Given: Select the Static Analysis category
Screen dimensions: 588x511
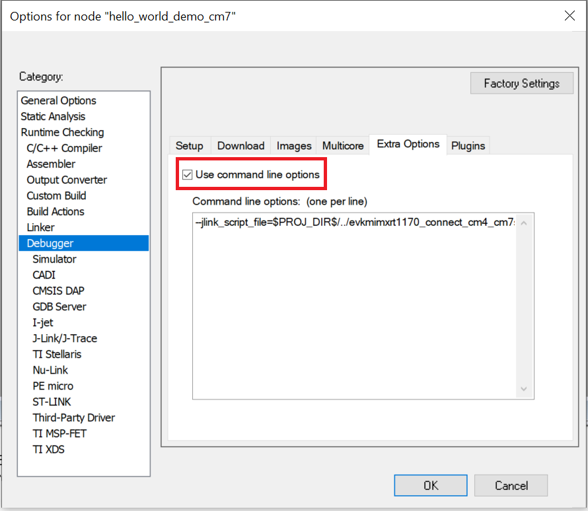Looking at the screenshot, I should 53,116.
